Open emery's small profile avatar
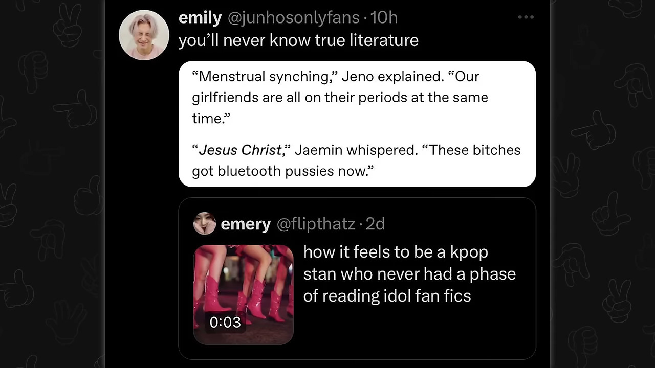 [205, 223]
